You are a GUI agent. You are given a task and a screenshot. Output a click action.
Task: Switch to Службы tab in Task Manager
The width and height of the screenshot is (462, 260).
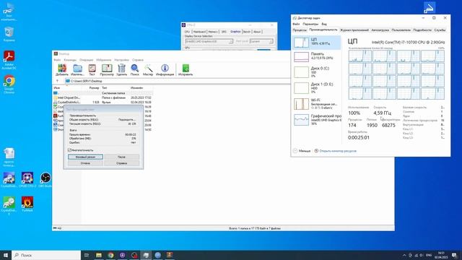pos(440,30)
